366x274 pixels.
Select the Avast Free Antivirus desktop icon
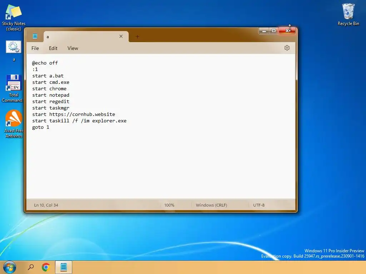(x=14, y=124)
